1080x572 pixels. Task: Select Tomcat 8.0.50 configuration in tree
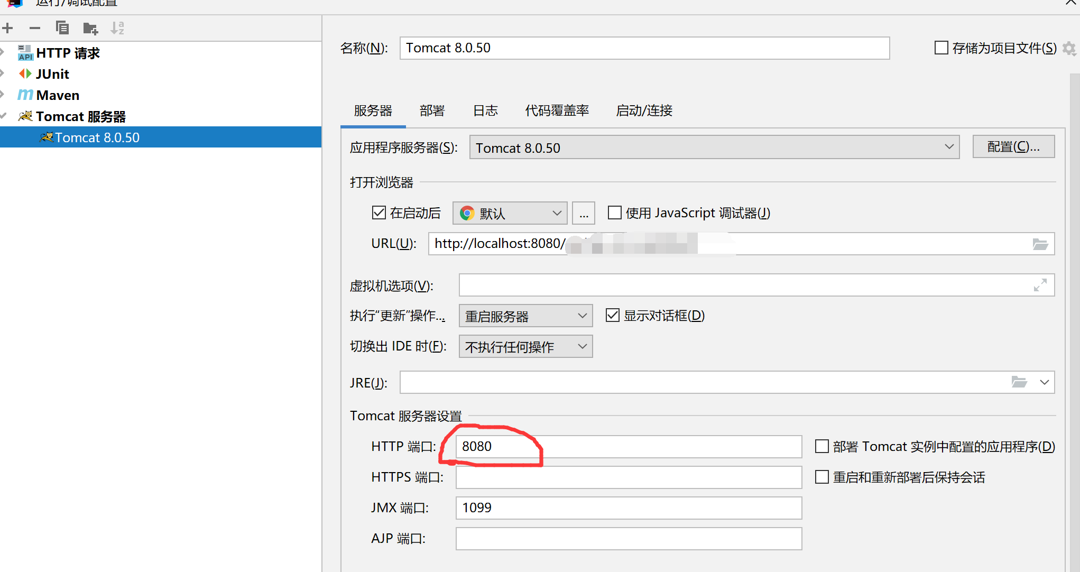pos(161,137)
